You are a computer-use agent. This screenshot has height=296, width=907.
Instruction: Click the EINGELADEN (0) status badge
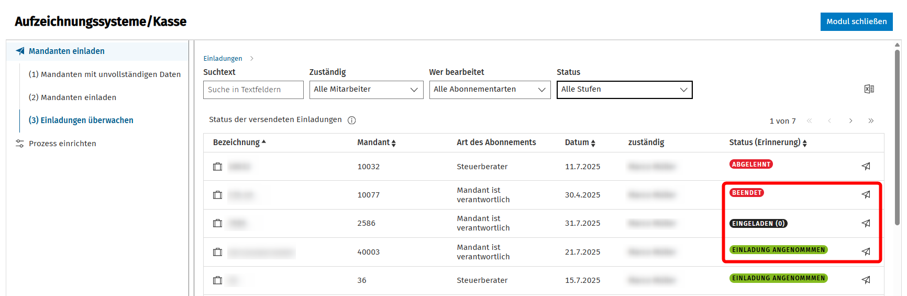click(x=758, y=224)
